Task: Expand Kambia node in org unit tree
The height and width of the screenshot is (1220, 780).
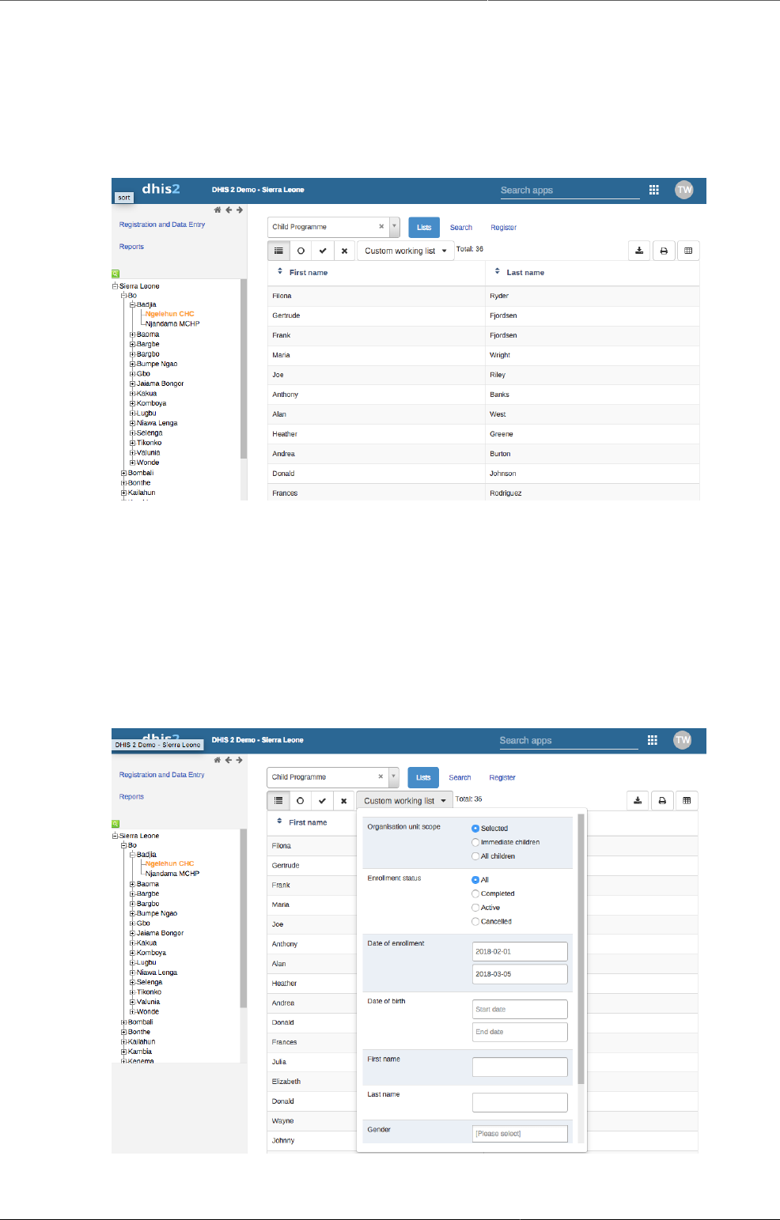Action: pos(123,1052)
